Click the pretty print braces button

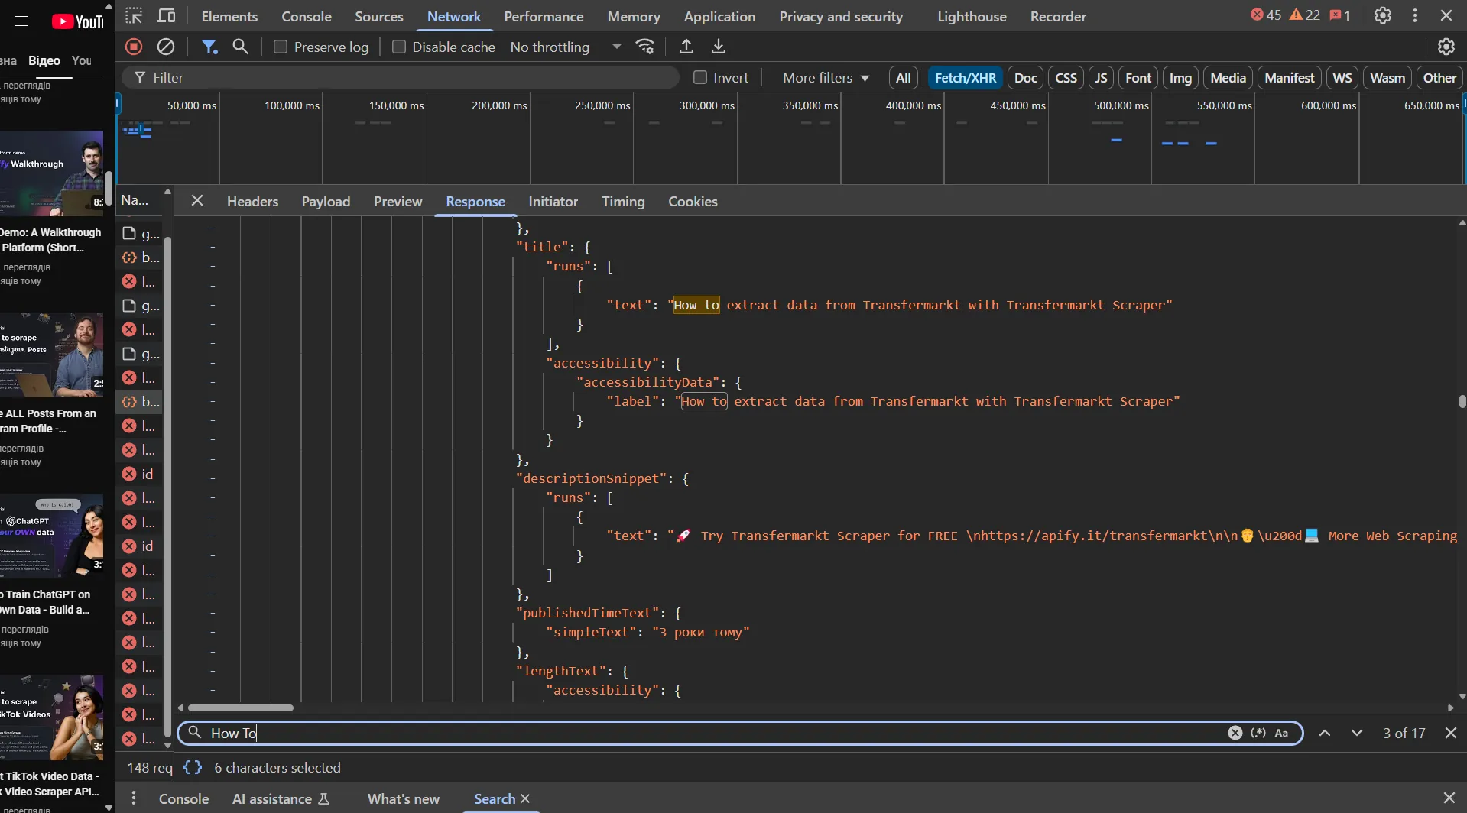[x=193, y=767]
